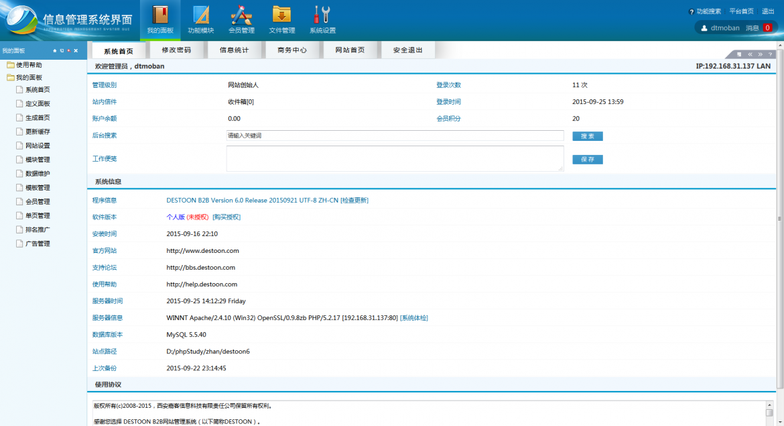The height and width of the screenshot is (426, 784).
Task: Click the home icon in sidebar header
Action: coord(55,51)
